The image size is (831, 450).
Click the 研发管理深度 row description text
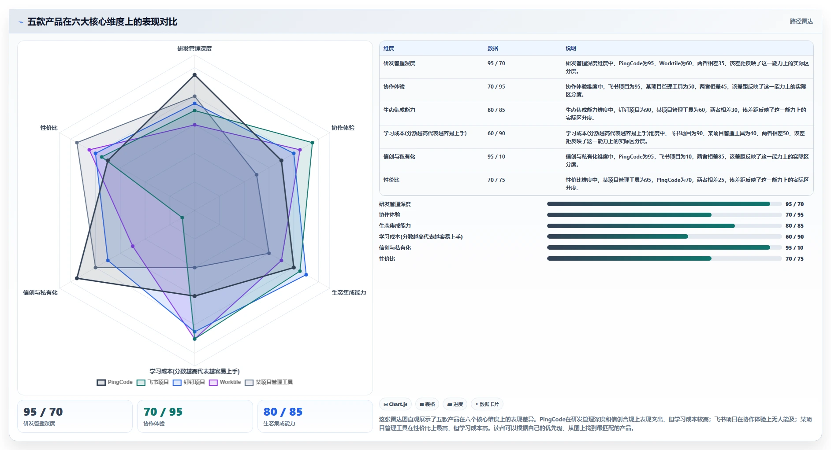point(687,67)
